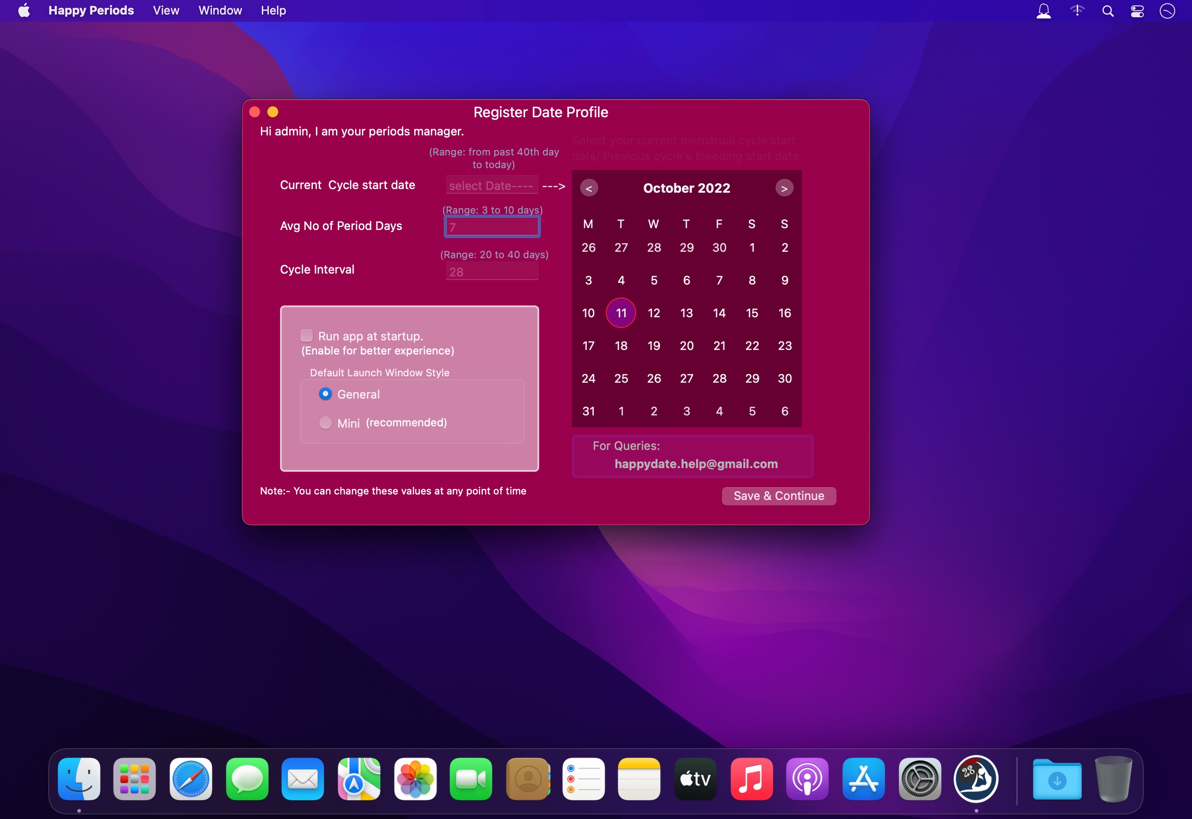Open the View menu
This screenshot has width=1192, height=819.
click(x=166, y=11)
